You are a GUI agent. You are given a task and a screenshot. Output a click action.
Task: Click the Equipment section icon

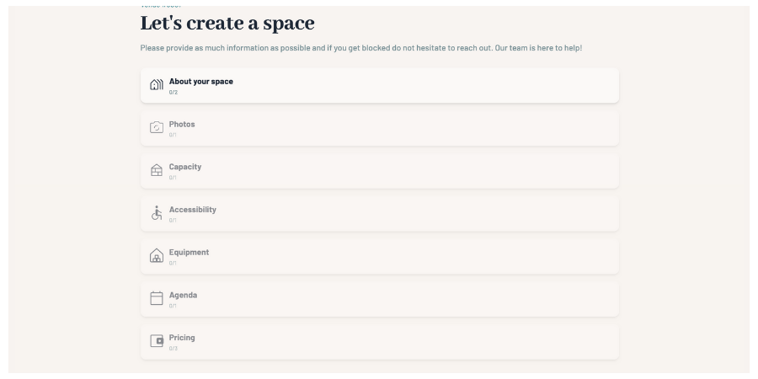(156, 256)
